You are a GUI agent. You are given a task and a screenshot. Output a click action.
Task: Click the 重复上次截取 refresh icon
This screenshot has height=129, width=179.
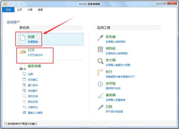(x=24, y=113)
